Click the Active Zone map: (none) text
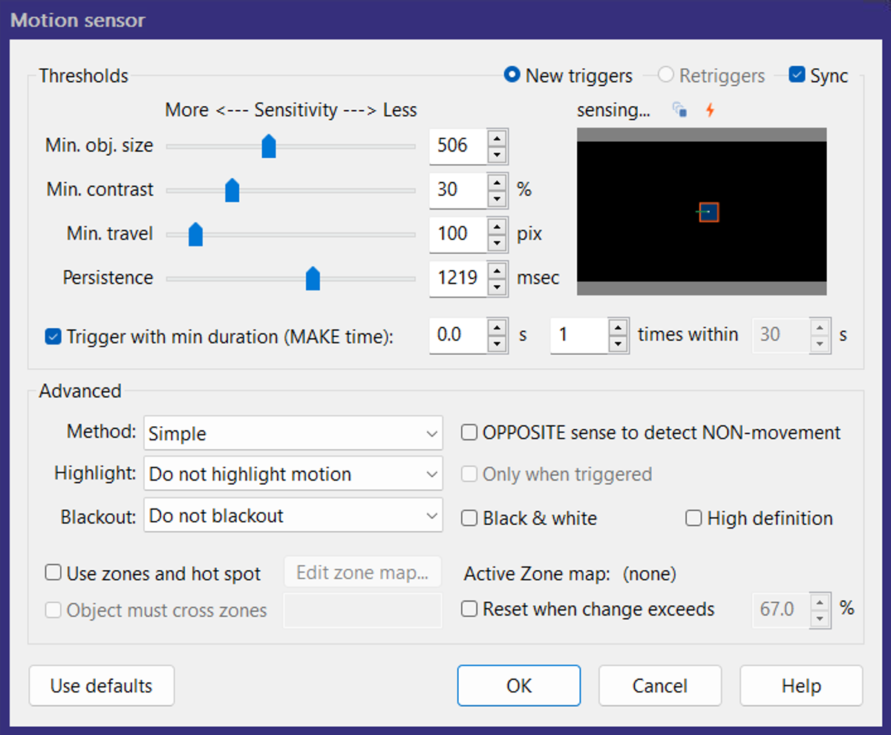891x735 pixels. point(570,574)
